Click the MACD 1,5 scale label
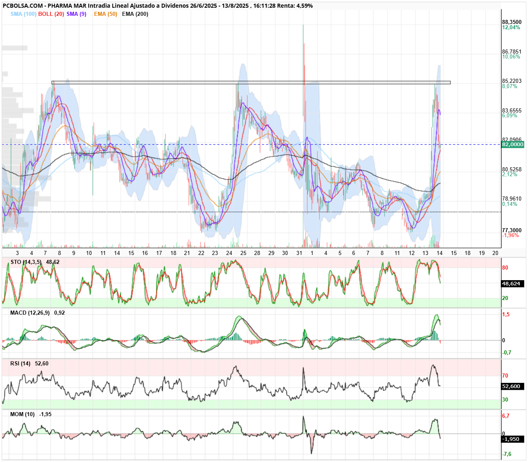Viewport: 528px width, 462px height. coord(506,315)
